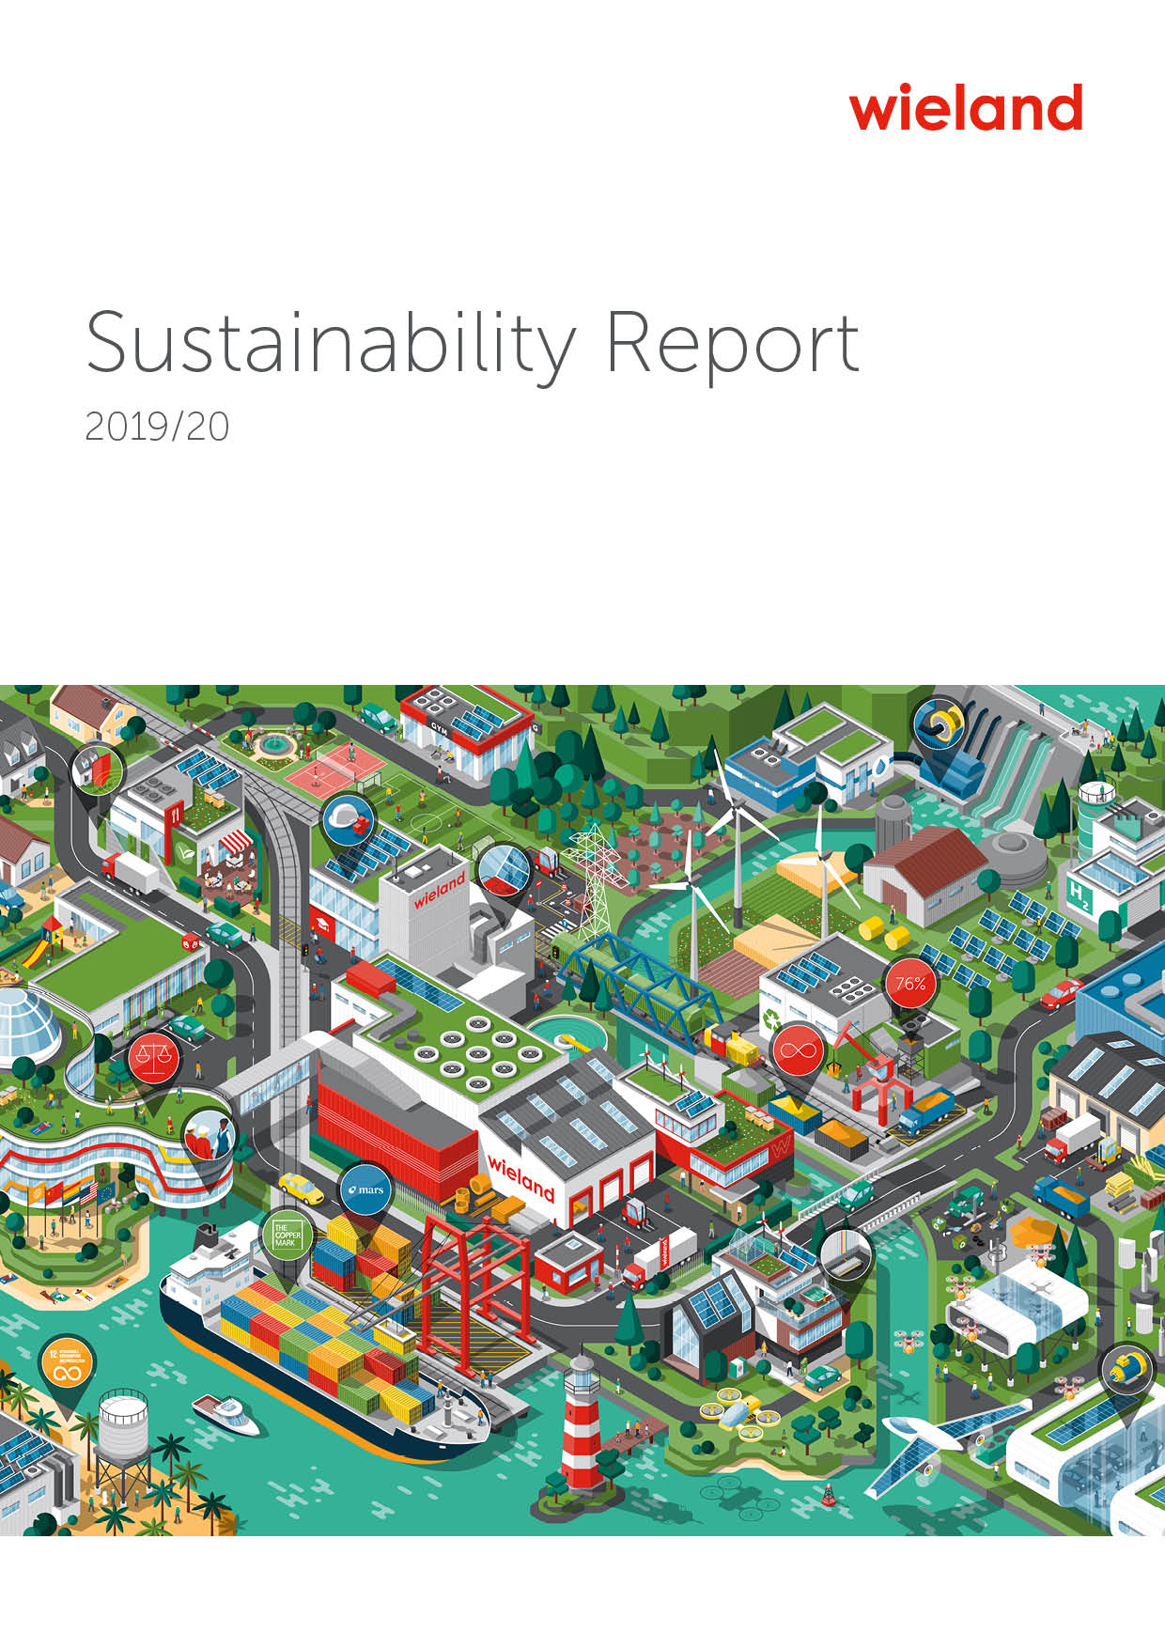Screen dimensions: 1165x1648
Task: Click the wieland sign on grey tower
Action: (x=439, y=889)
